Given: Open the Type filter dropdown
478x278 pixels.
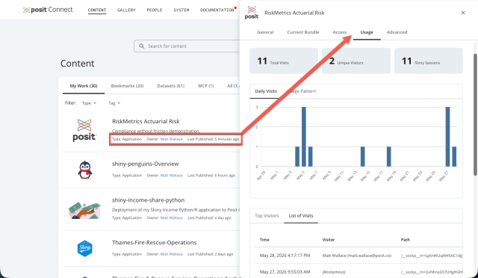Looking at the screenshot, I should point(89,103).
